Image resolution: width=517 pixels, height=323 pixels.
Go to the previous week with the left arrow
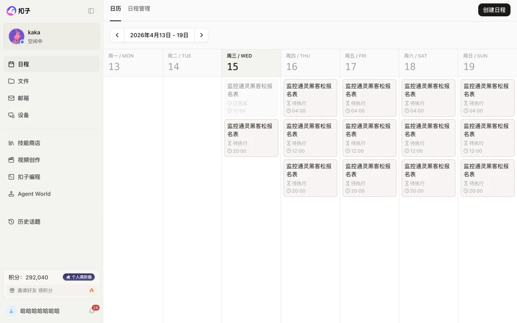(117, 35)
